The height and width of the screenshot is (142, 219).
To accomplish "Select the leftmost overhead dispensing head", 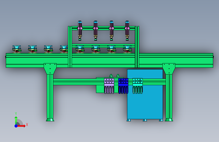I will click(80, 31).
